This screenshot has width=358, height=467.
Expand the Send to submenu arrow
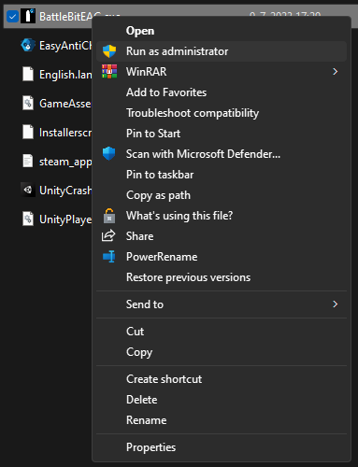[335, 304]
